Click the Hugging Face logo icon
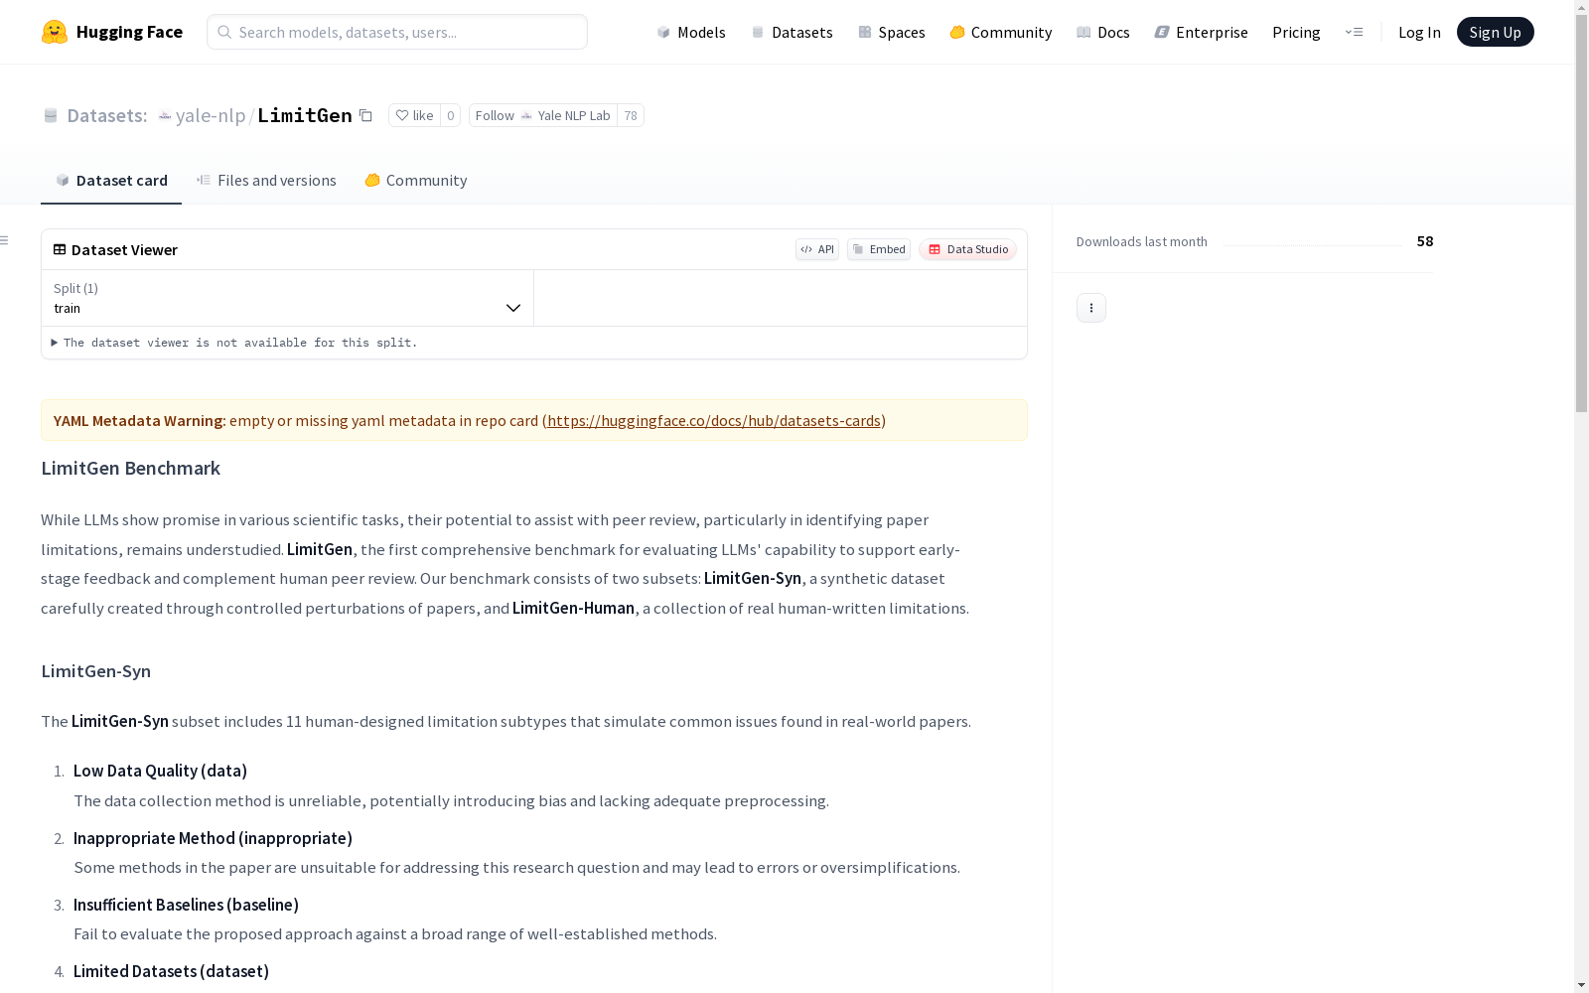Image resolution: width=1589 pixels, height=993 pixels. [x=55, y=32]
